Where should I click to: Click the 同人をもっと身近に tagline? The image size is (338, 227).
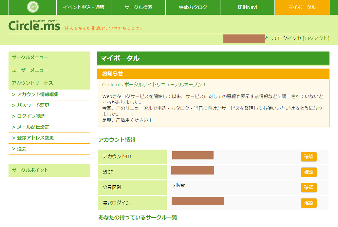pos(103,28)
